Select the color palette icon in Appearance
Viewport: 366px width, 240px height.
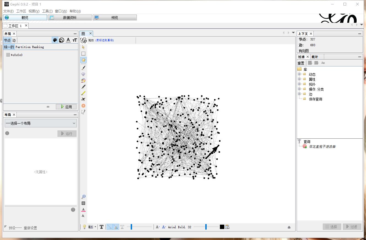(55, 40)
